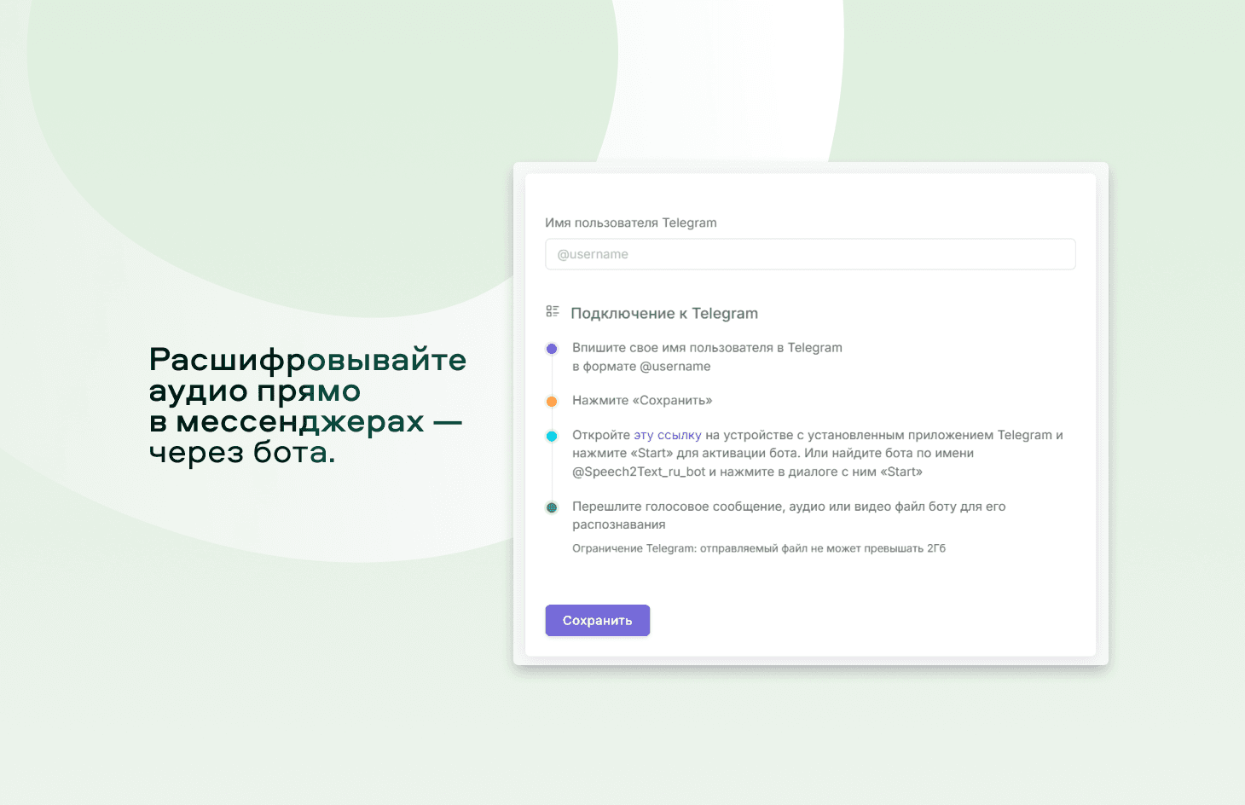
Task: Click the headline «Расшифровывайте аудио прямо»
Action: pos(308,375)
